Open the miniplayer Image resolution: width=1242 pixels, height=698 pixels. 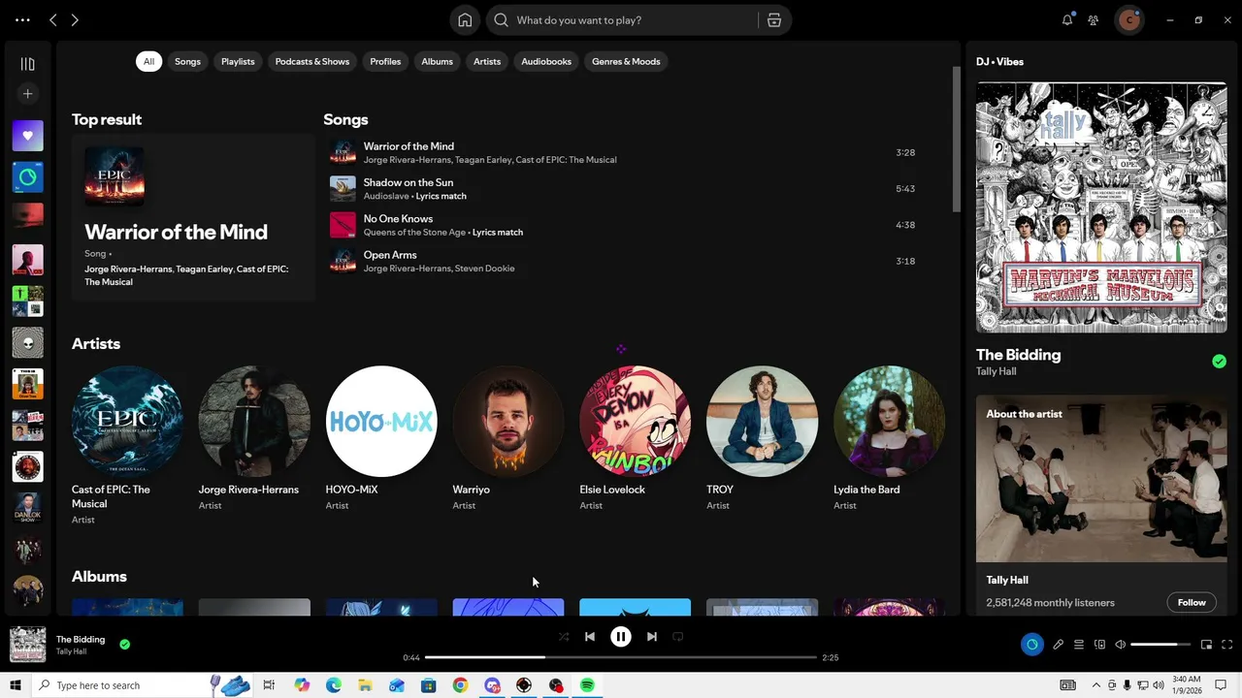tap(1207, 645)
